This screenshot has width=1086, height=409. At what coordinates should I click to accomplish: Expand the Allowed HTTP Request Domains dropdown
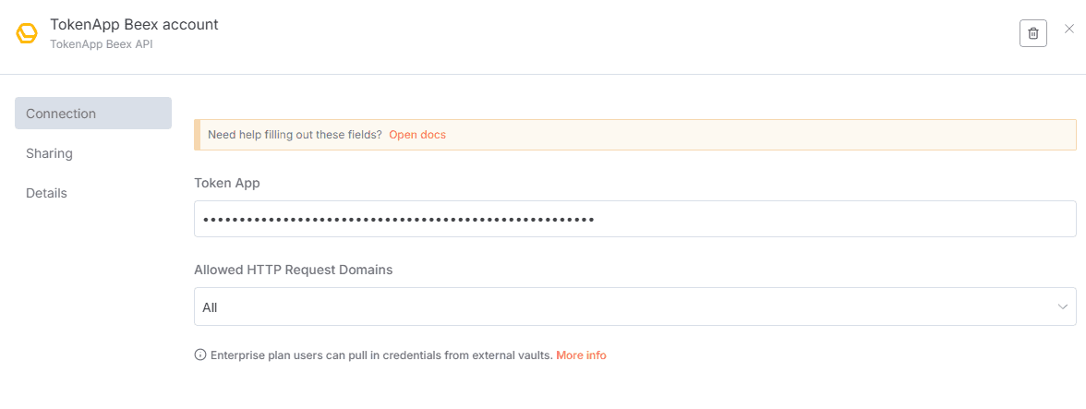pyautogui.click(x=634, y=307)
